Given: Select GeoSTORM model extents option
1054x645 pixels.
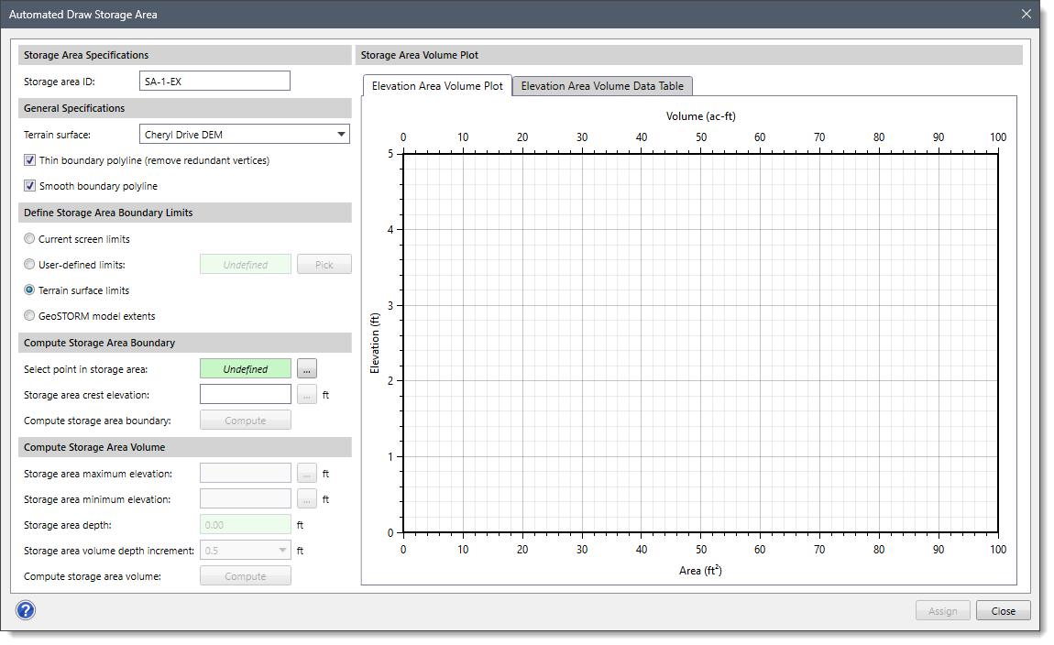Looking at the screenshot, I should pos(30,316).
